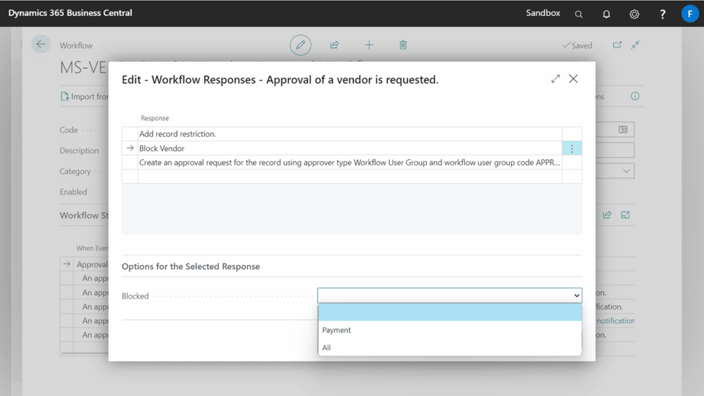Screen dimensions: 704x396
Task: Open the Dynamics 365 Business Central header menu
Action: click(69, 12)
